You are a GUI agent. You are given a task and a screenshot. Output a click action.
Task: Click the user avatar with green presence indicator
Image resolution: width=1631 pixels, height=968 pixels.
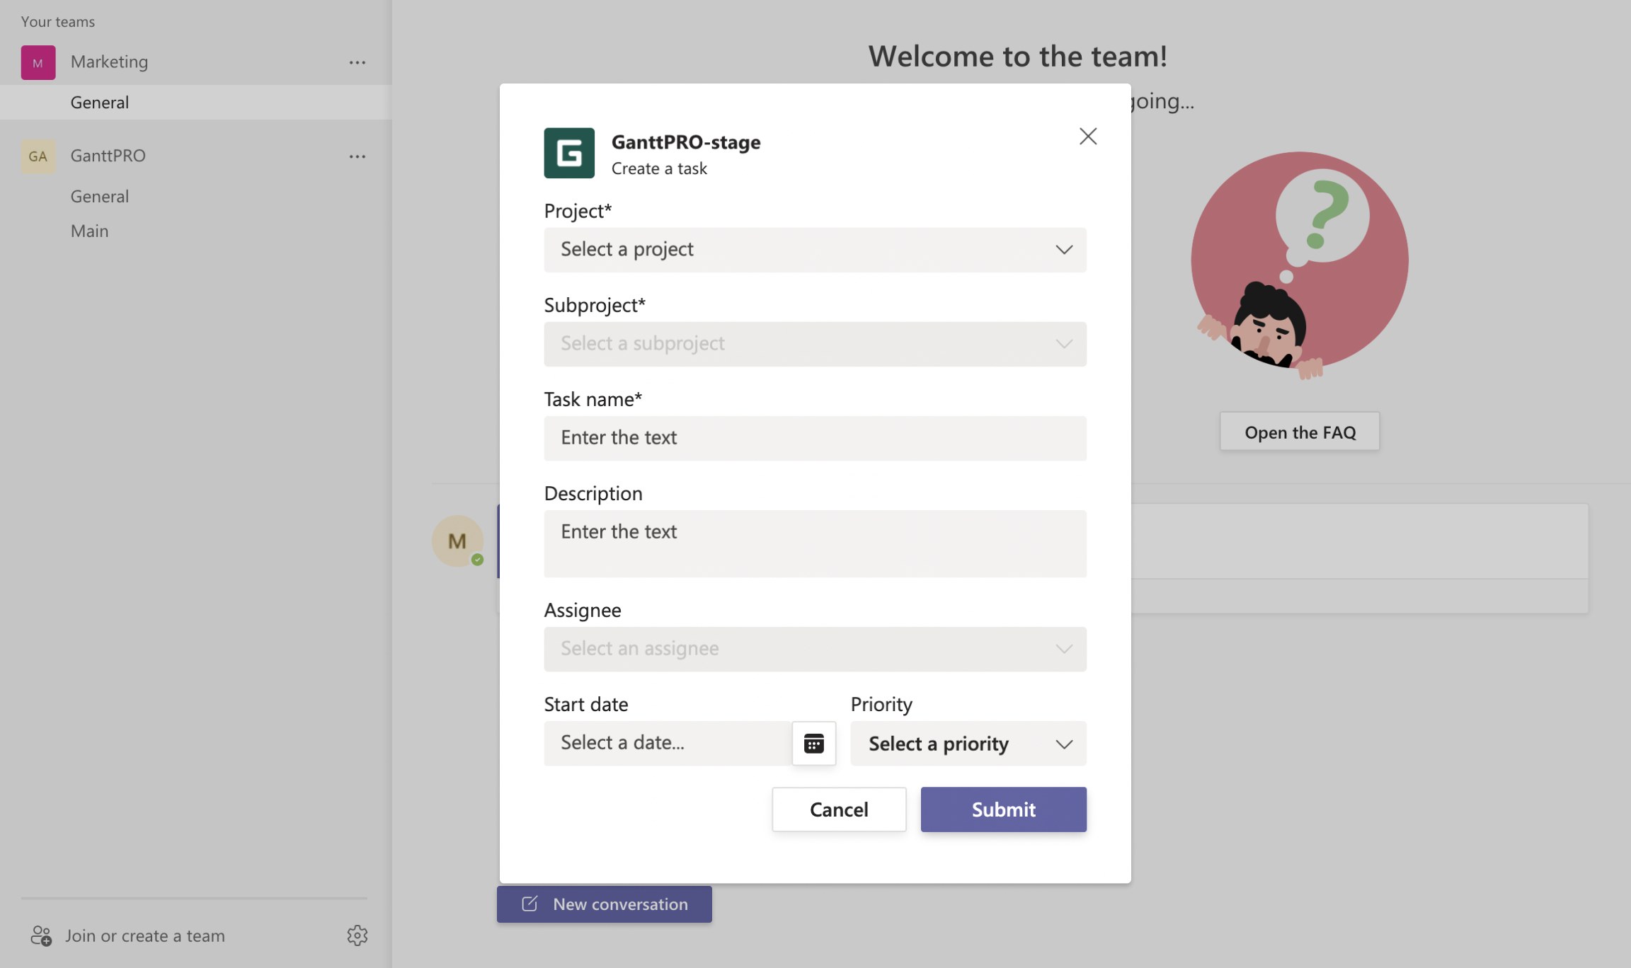(457, 541)
